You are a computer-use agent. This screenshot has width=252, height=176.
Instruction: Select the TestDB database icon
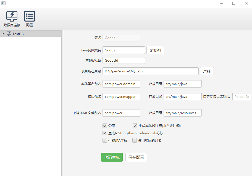point(9,33)
